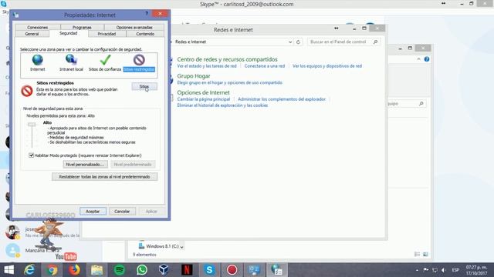Switch to the Conexiones tab

[38, 28]
